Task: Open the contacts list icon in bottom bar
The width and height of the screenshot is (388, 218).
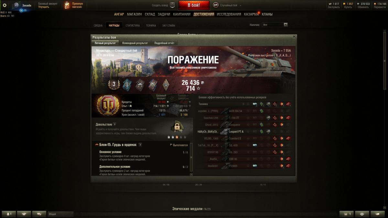Action: pos(9,214)
